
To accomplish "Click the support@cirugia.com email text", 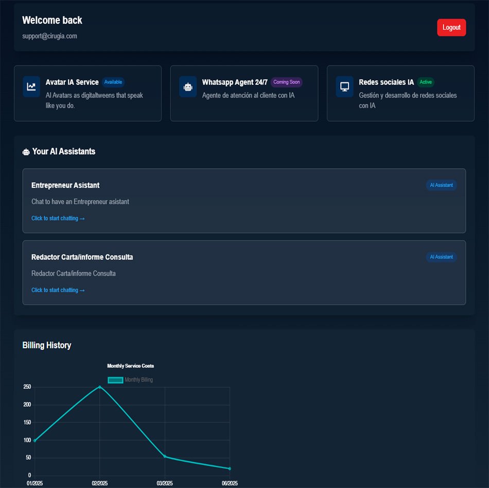I will (x=49, y=36).
